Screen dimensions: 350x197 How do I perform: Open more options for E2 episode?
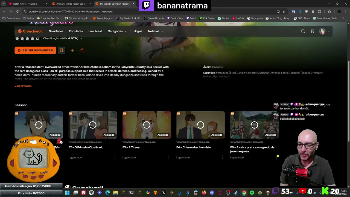click(x=115, y=157)
